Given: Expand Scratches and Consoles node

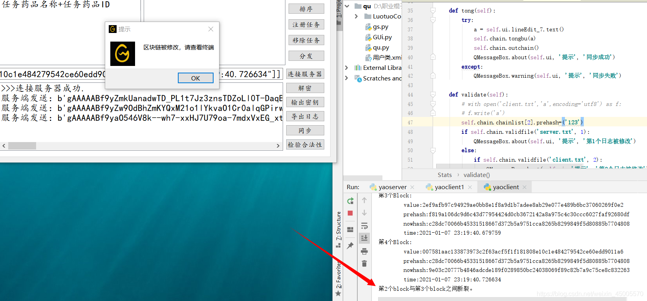Looking at the screenshot, I should coord(347,78).
